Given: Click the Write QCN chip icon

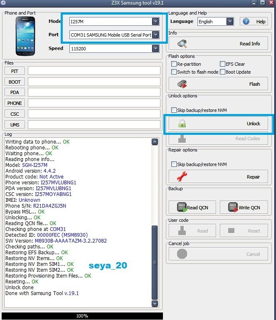Looking at the screenshot, I should pos(233,207).
